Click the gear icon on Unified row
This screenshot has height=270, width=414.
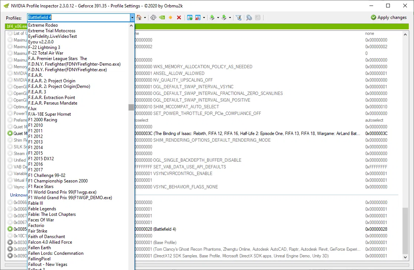(x=10, y=160)
